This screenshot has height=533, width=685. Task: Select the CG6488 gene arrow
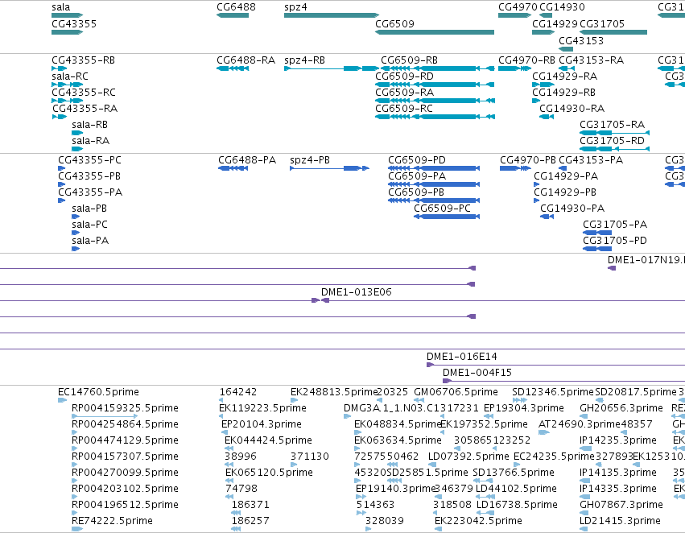pyautogui.click(x=233, y=15)
